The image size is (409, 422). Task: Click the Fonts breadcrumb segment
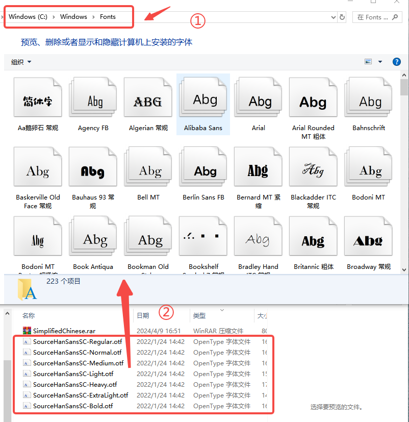coord(108,17)
